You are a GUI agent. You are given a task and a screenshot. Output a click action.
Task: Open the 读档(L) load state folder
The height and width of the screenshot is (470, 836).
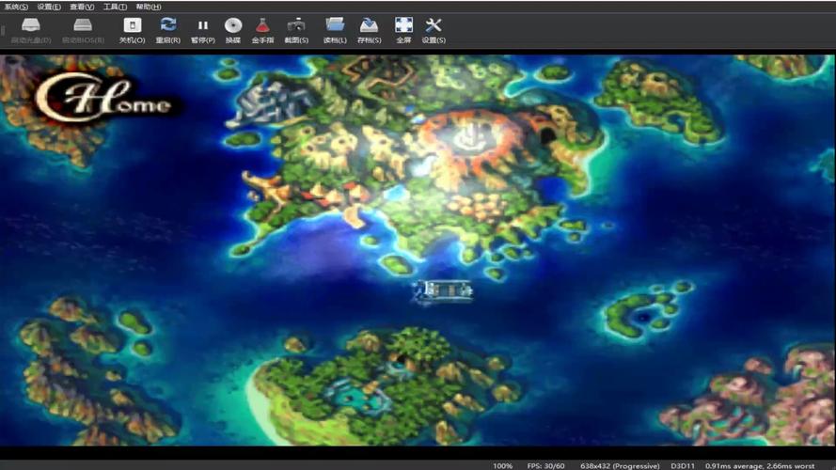335,25
